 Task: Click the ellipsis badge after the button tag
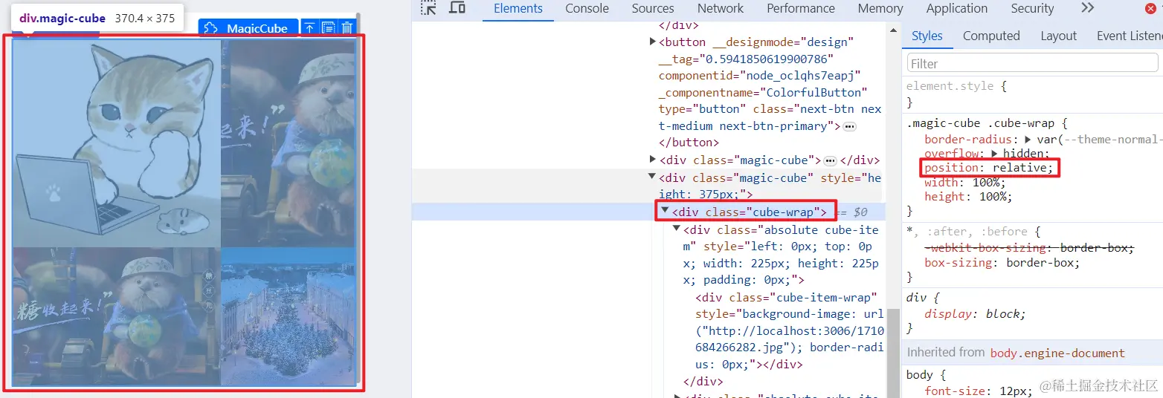tap(849, 126)
